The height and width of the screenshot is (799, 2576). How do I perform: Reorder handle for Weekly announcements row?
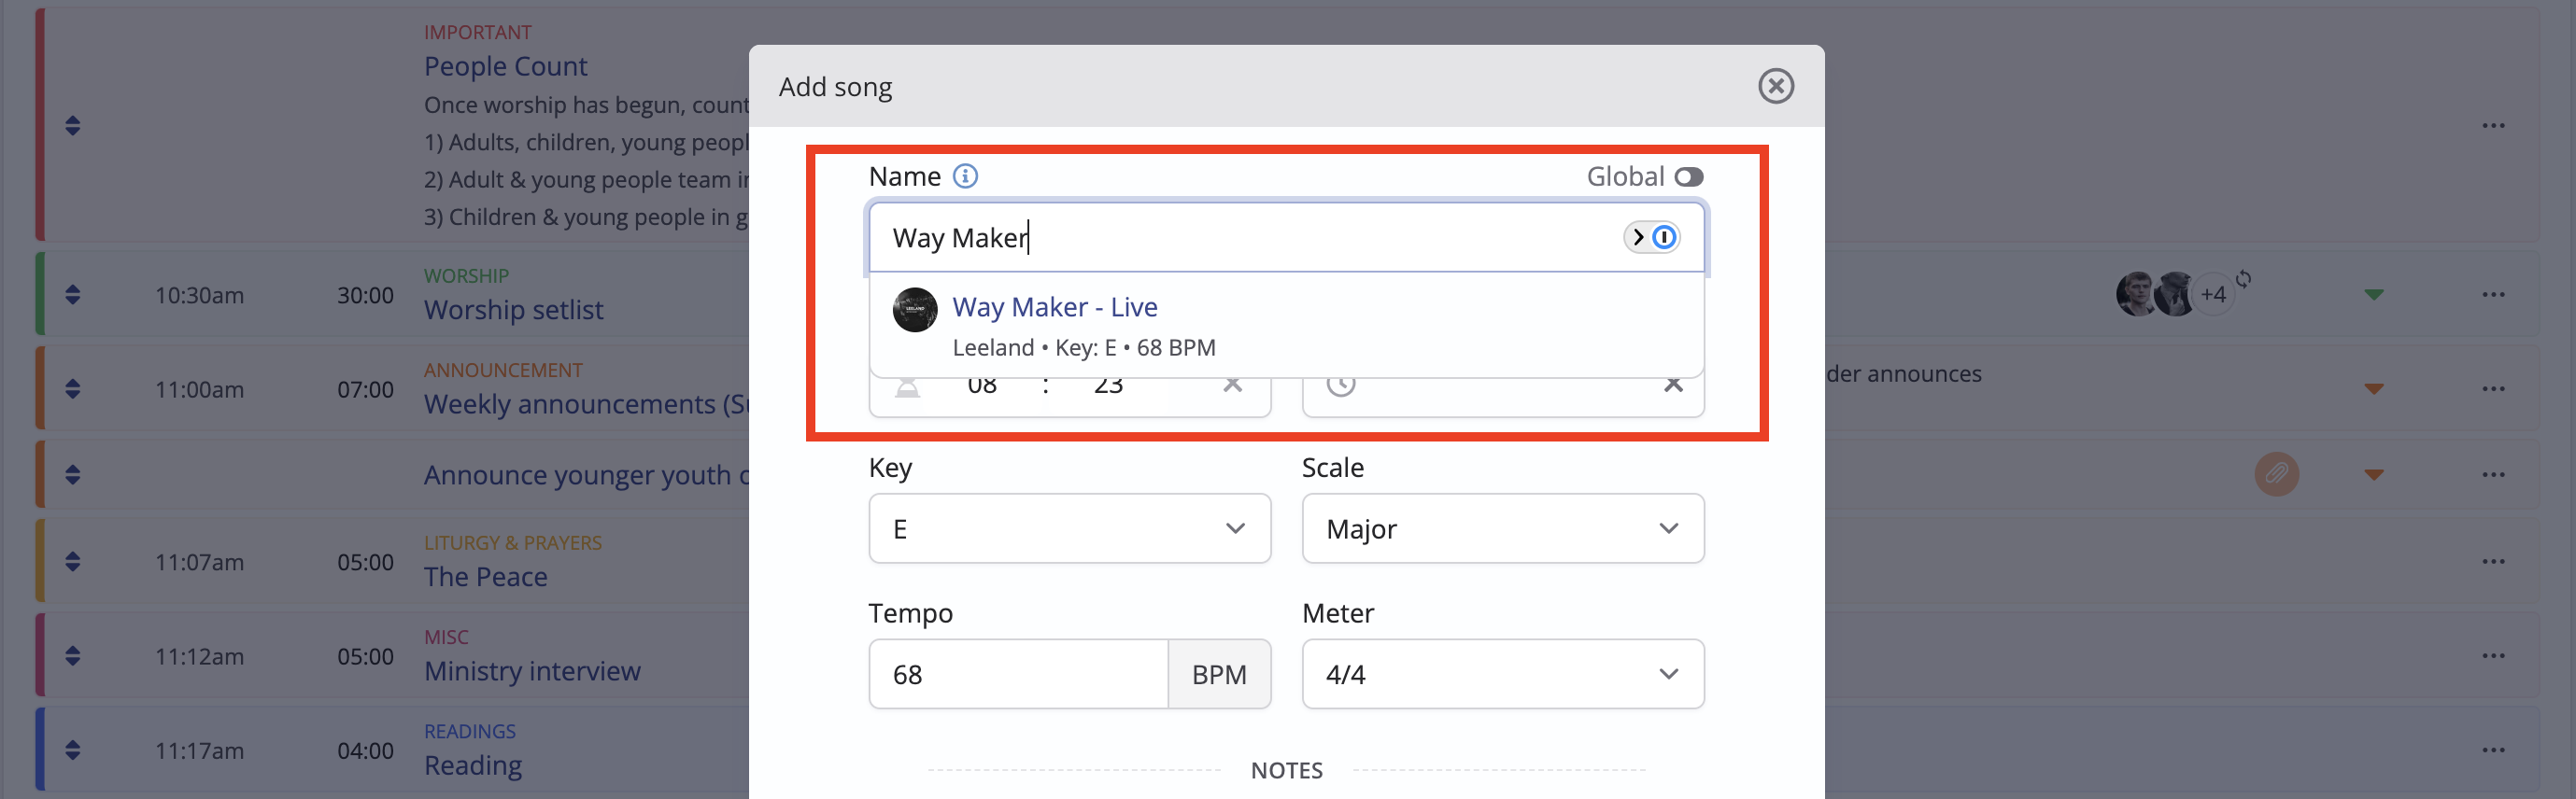[x=72, y=388]
